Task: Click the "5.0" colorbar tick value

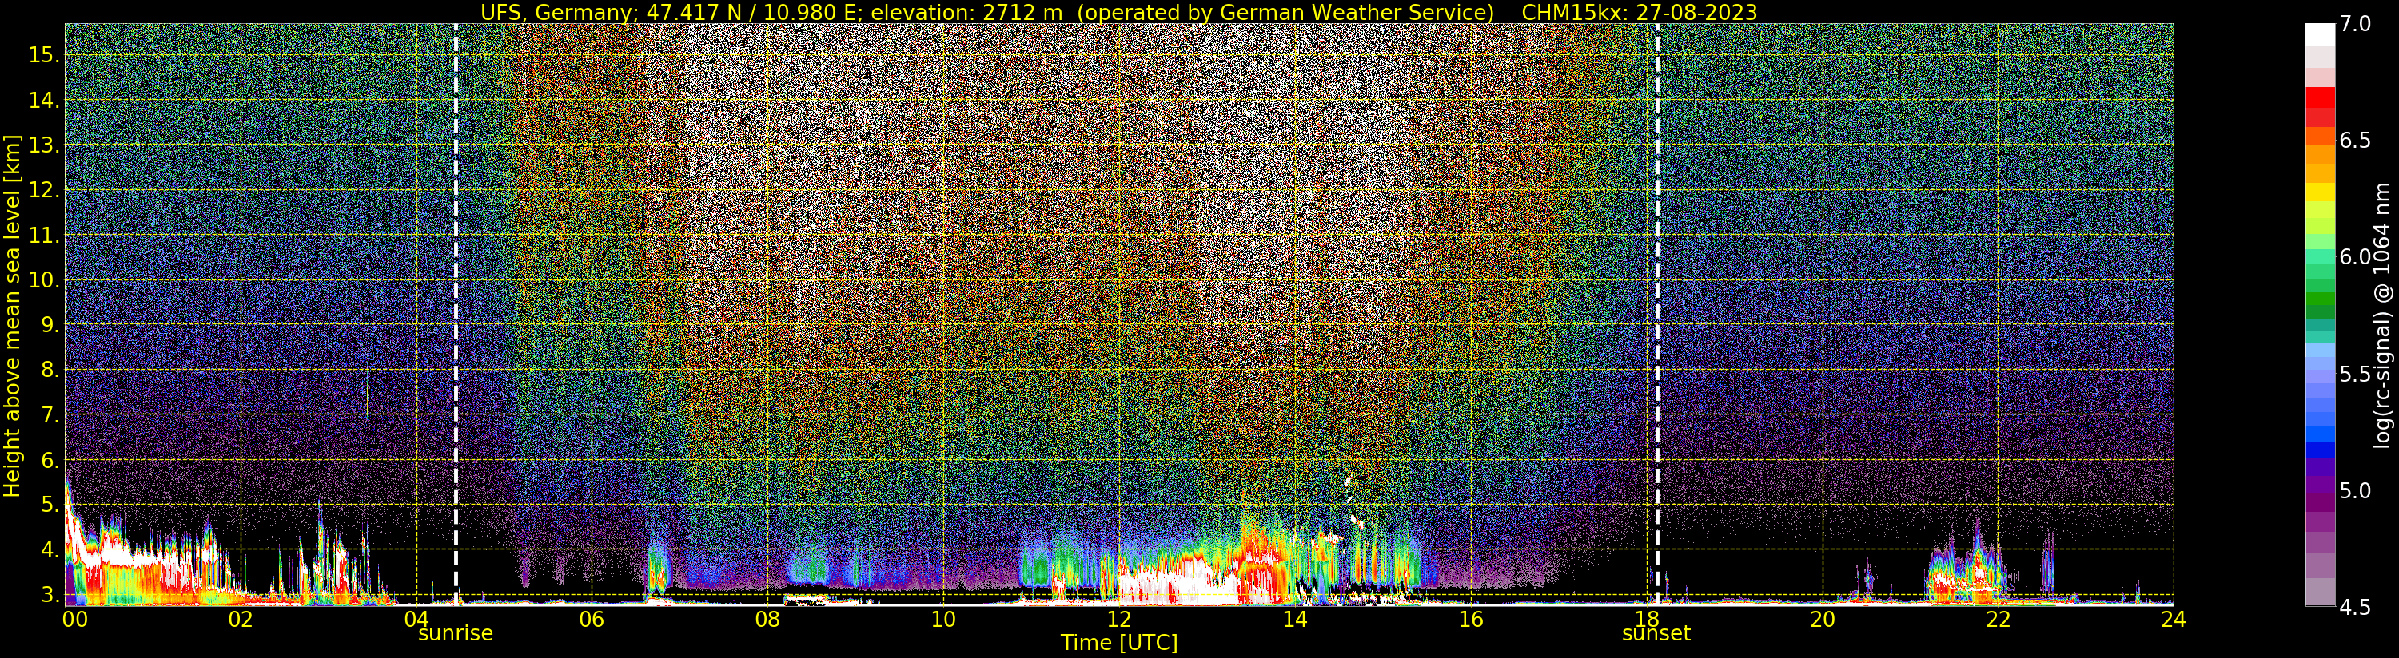Action: (2354, 490)
